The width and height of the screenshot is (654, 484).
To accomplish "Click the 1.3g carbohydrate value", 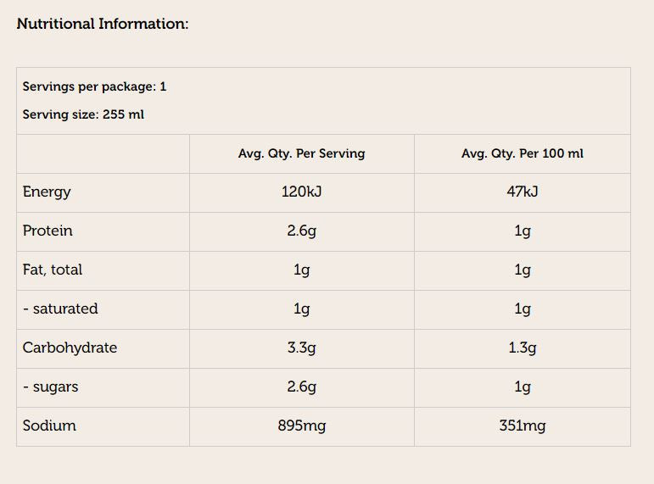I will (522, 348).
